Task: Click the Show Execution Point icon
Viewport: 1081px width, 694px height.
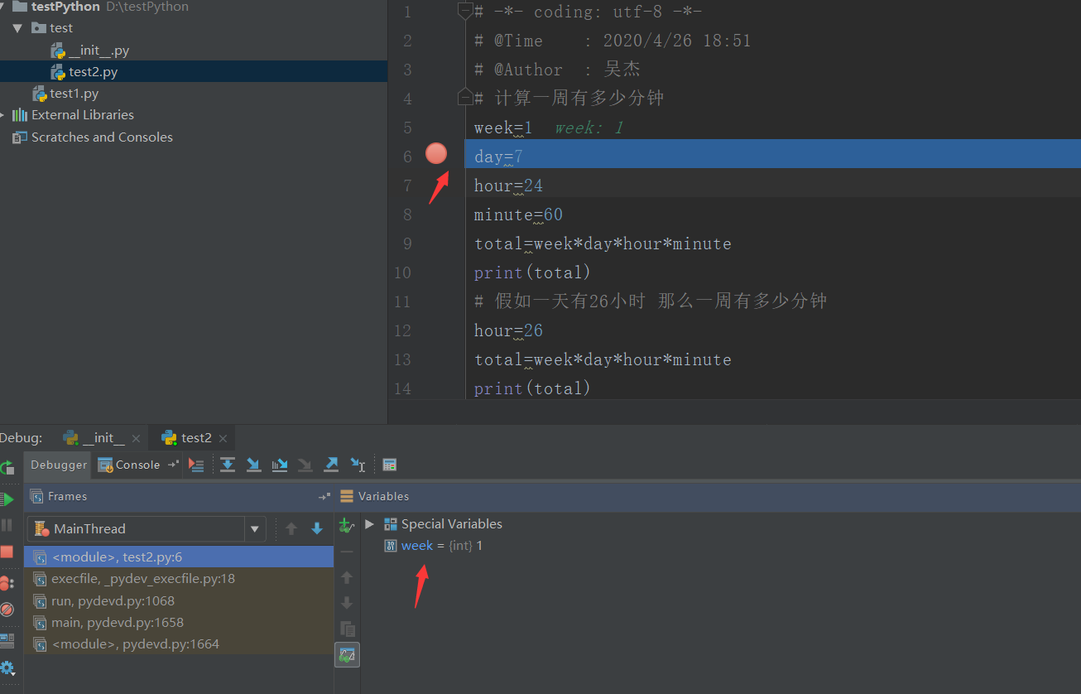Action: click(197, 465)
